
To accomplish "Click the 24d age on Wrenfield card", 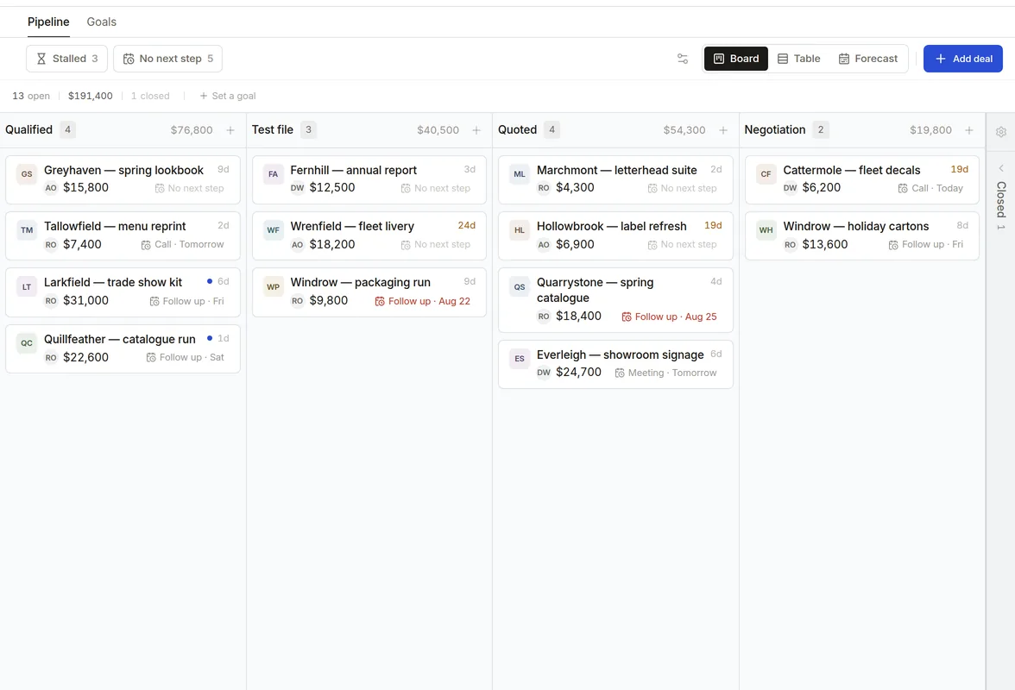I will pyautogui.click(x=467, y=225).
